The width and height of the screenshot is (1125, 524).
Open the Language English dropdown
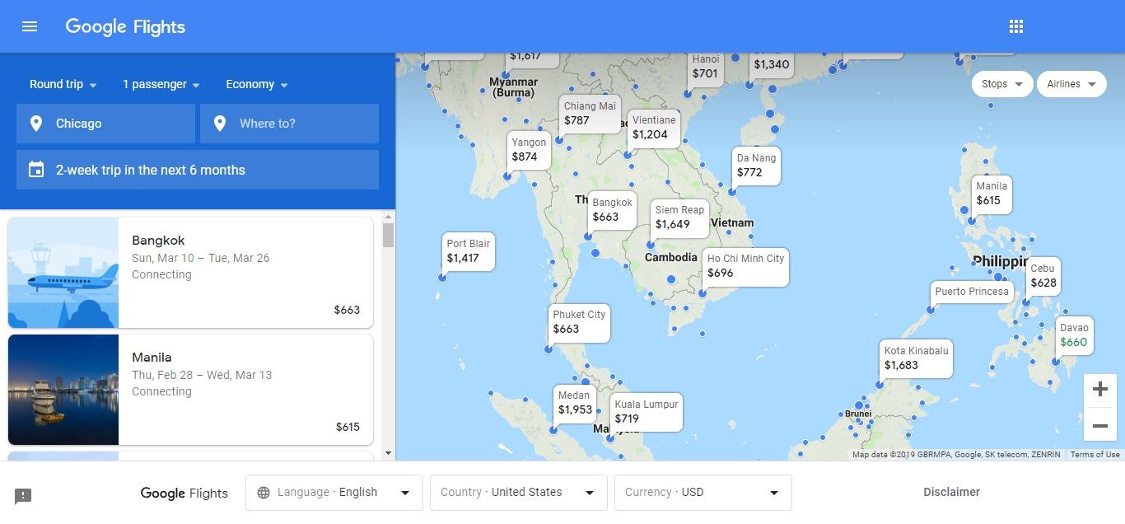(334, 493)
